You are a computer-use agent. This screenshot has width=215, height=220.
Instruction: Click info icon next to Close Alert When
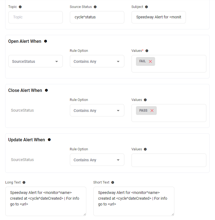pyautogui.click(x=47, y=90)
